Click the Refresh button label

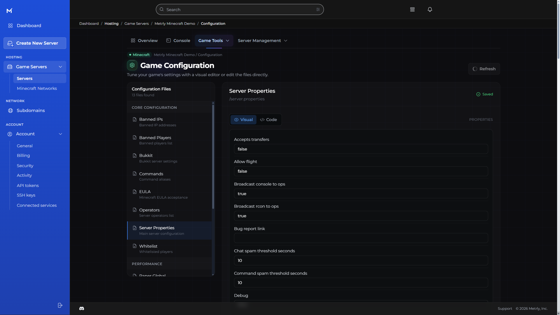tap(487, 69)
